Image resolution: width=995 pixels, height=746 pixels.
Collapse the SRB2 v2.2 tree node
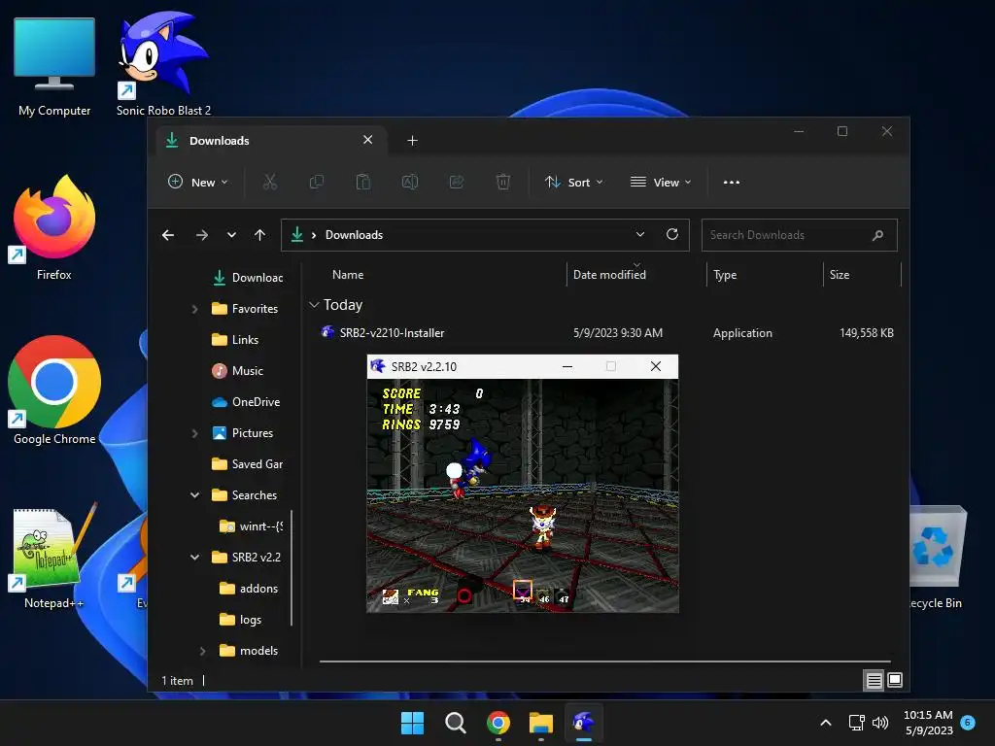194,558
